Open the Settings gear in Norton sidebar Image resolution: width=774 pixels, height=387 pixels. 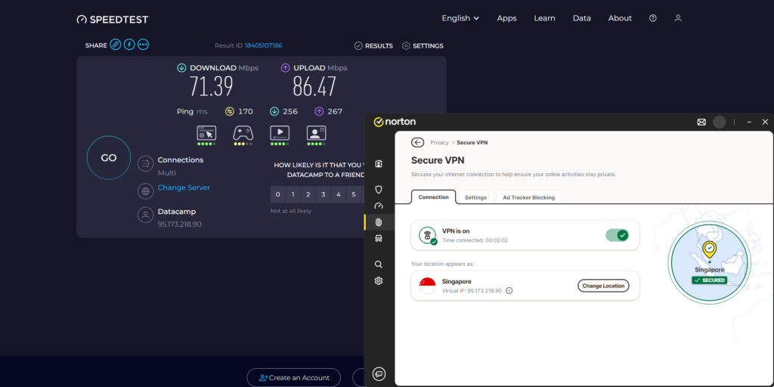tap(379, 281)
